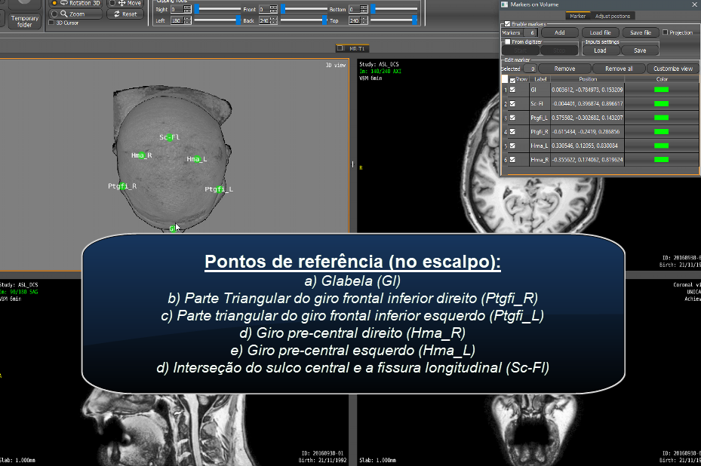Click the Sc-Fl marker on the 3D head
The image size is (701, 466).
tap(170, 137)
